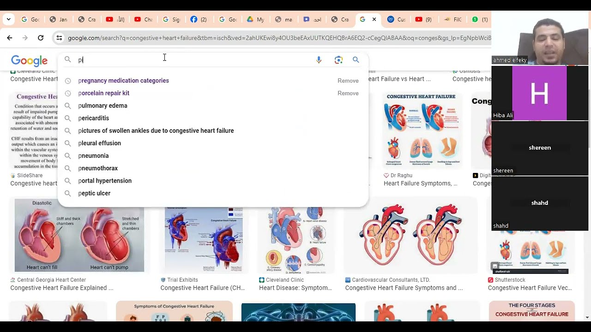591x332 pixels.
Task: Open Cardiovascular Consultants, LTD. source
Action: pyautogui.click(x=391, y=280)
